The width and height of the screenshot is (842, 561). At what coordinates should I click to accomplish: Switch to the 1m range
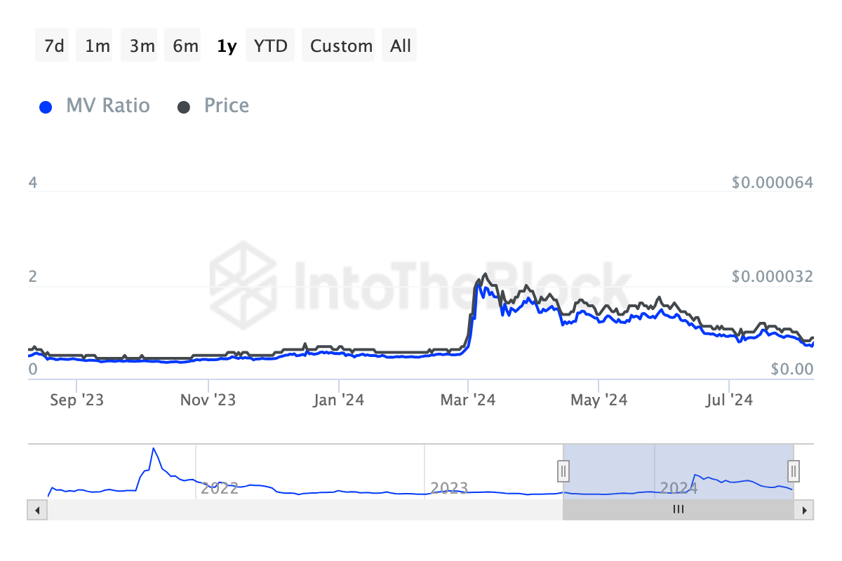coord(97,46)
